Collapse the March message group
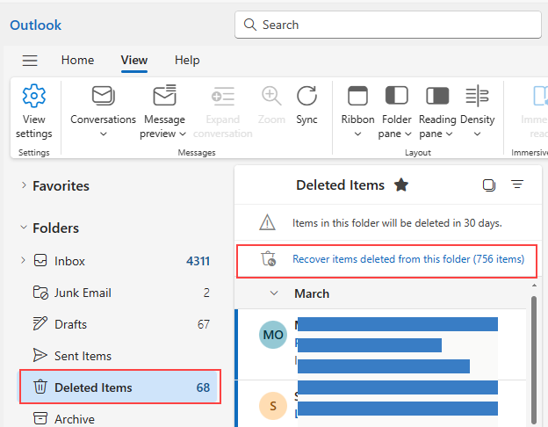 [x=274, y=293]
